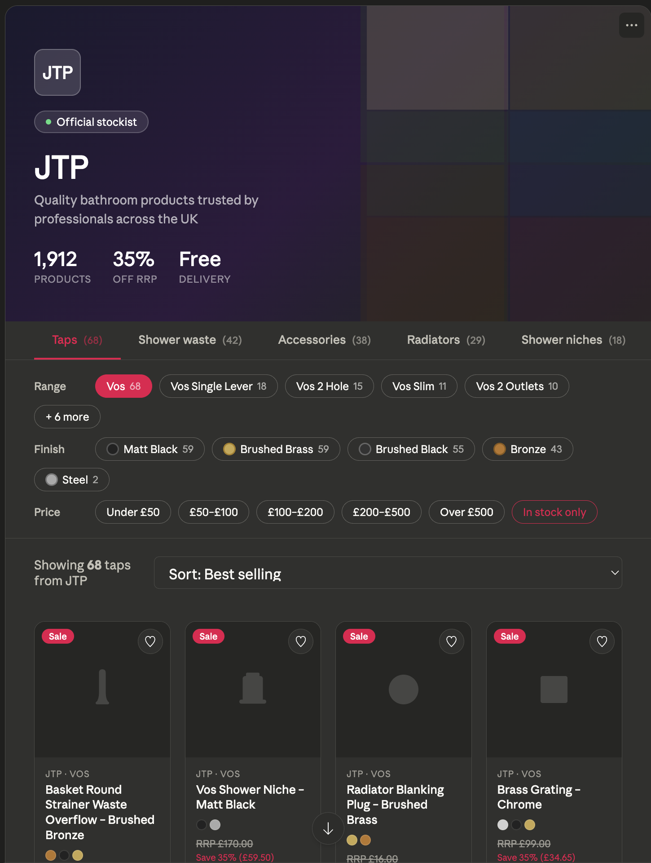651x863 pixels.
Task: Click the 35% off RRP stat
Action: click(x=135, y=267)
